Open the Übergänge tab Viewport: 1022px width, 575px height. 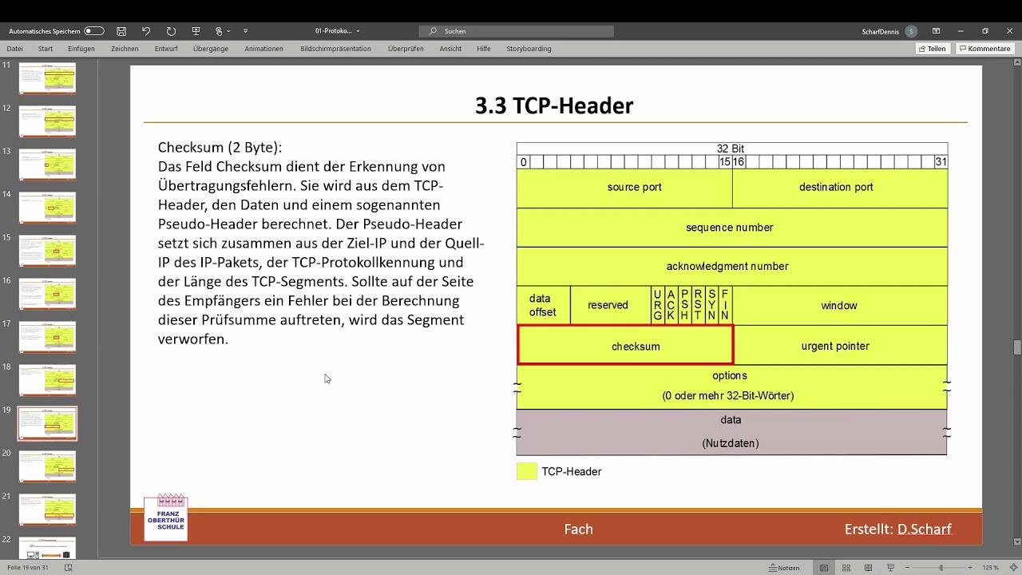(x=211, y=49)
